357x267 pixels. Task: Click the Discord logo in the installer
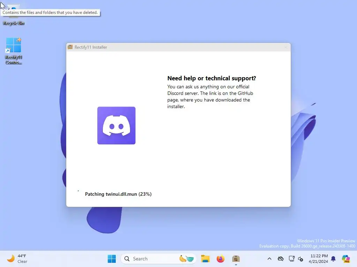[116, 126]
